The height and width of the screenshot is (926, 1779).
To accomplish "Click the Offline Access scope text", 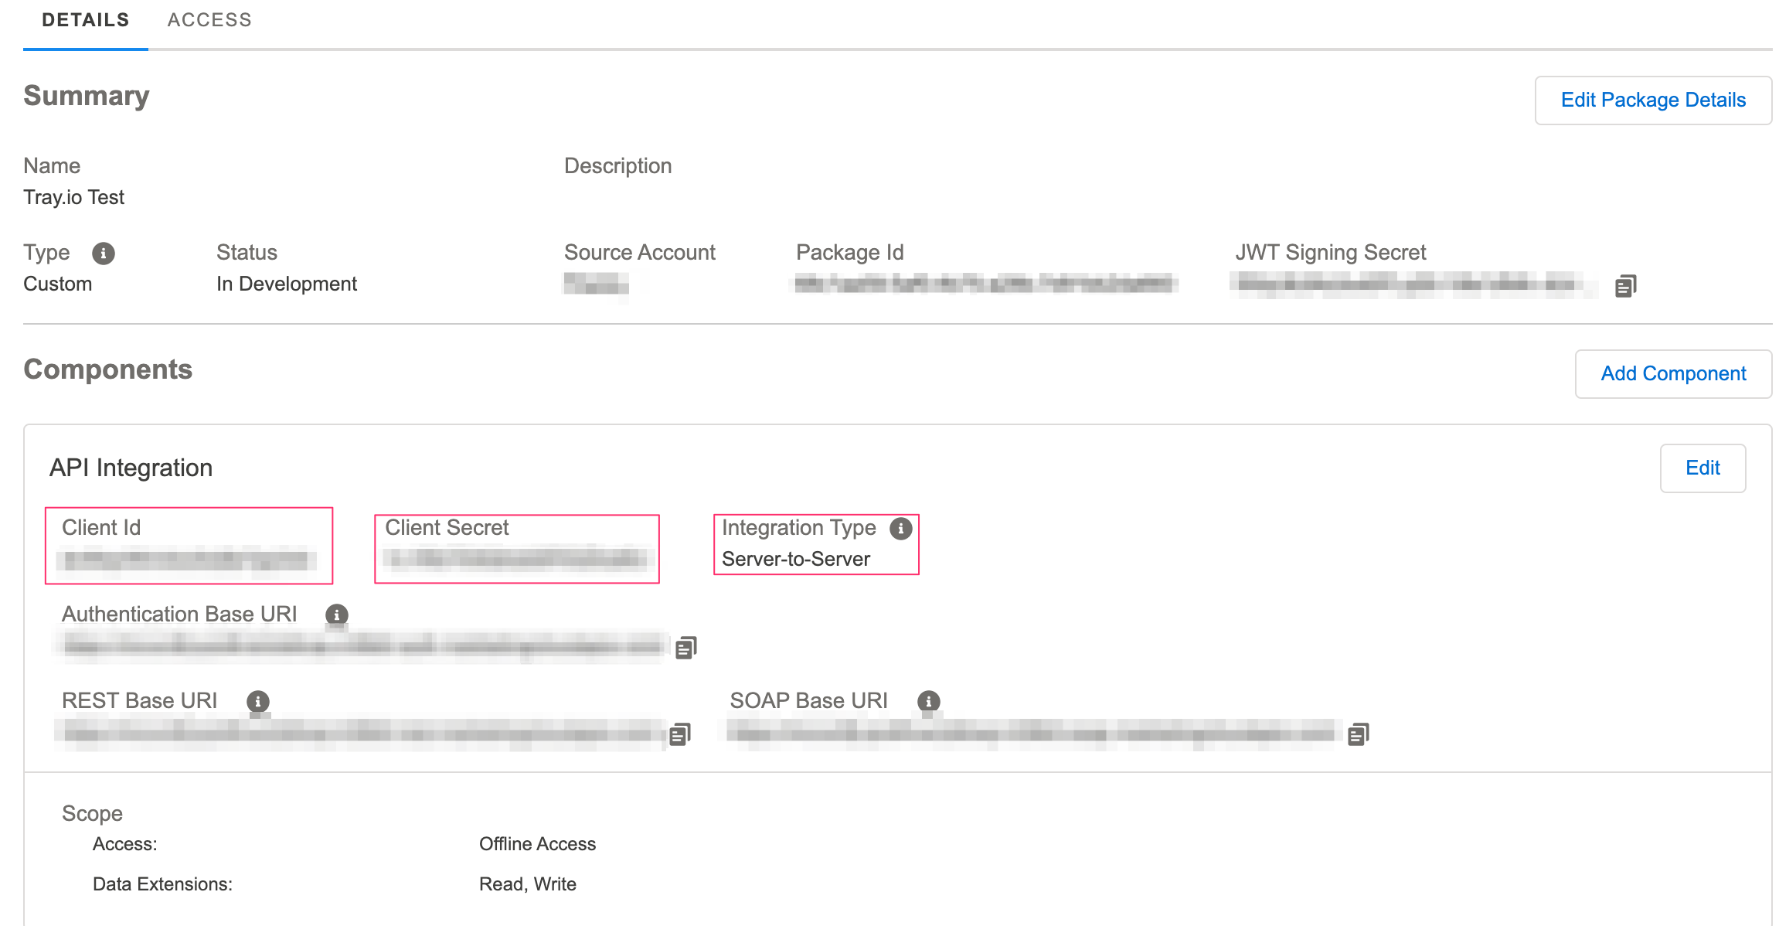I will pos(537,843).
